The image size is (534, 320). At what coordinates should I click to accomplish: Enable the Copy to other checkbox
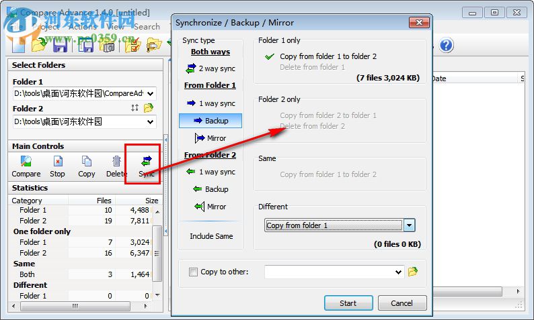point(193,272)
